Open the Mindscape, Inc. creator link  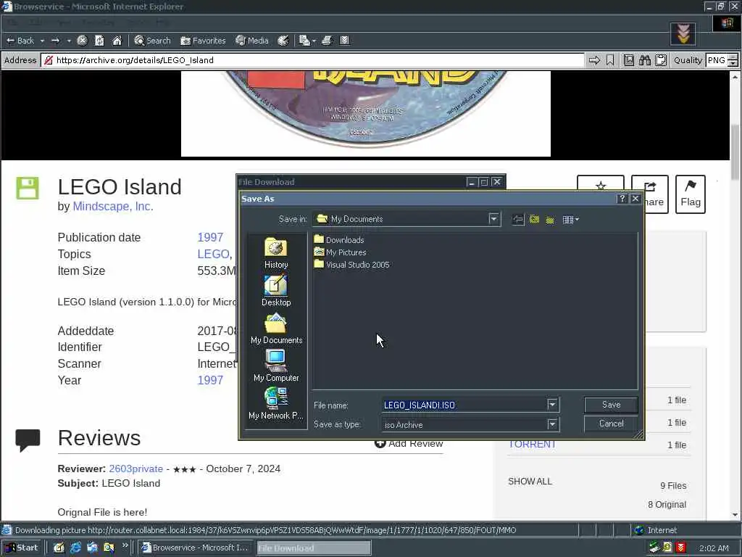coord(112,207)
